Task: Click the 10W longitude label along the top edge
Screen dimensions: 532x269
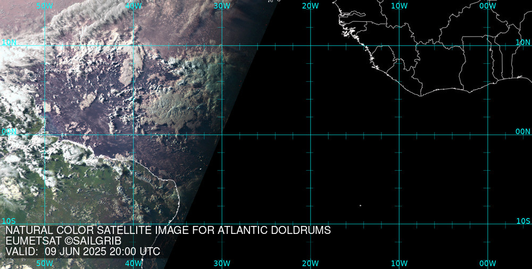Action: point(400,6)
